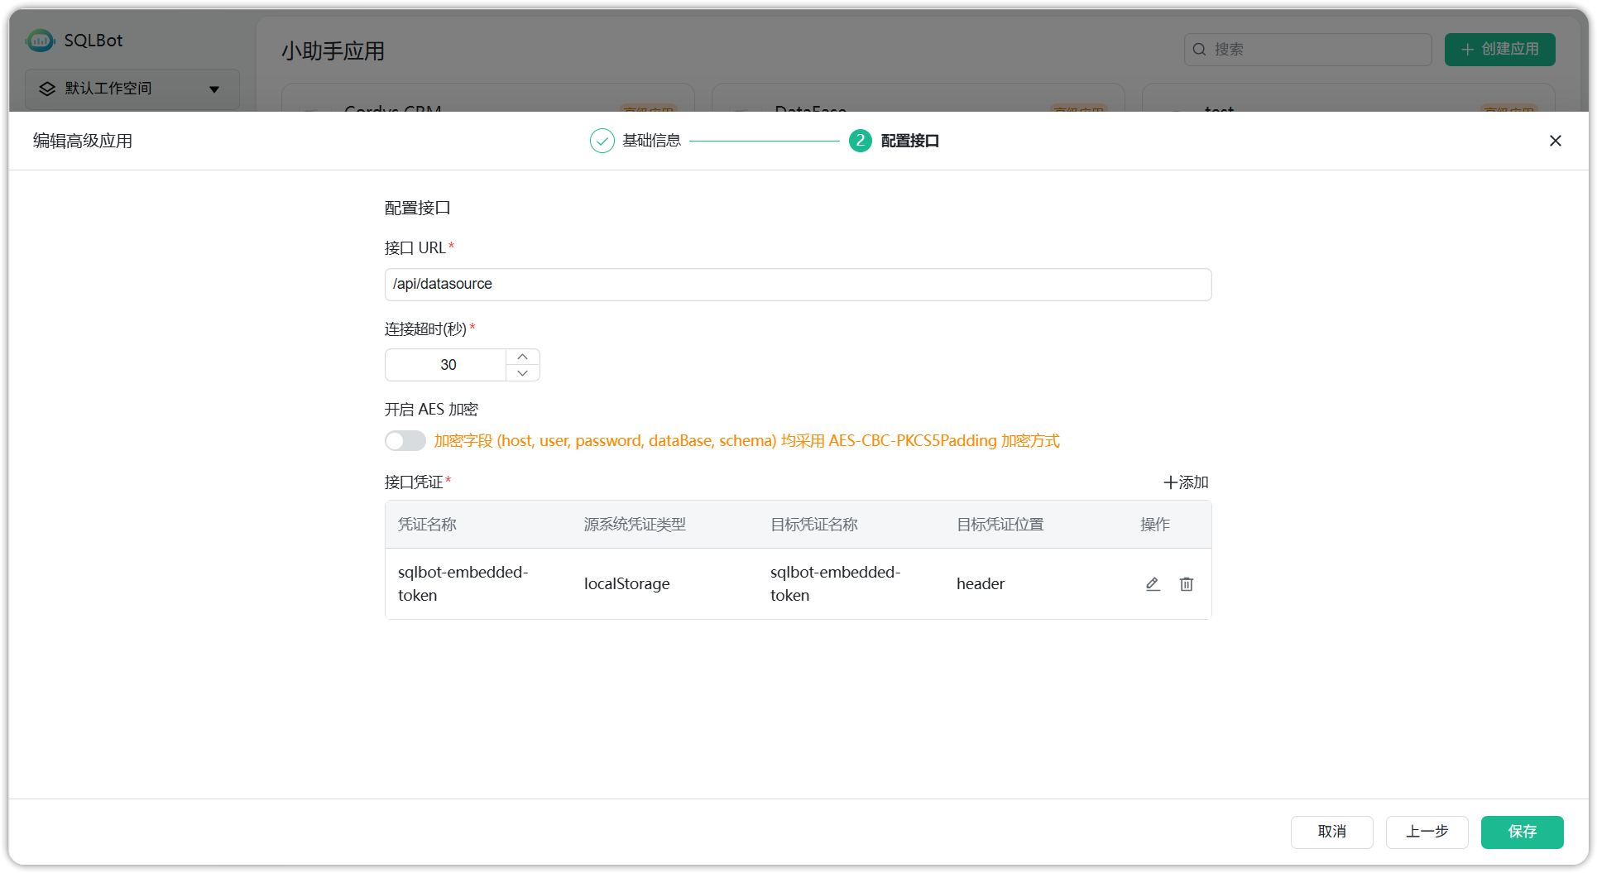Screen dimensions: 1597x873
Task: Decrease the connection timeout value
Action: pyautogui.click(x=523, y=373)
